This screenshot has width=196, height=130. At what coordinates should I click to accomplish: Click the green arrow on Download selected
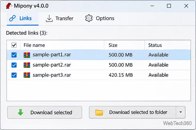click(21, 112)
